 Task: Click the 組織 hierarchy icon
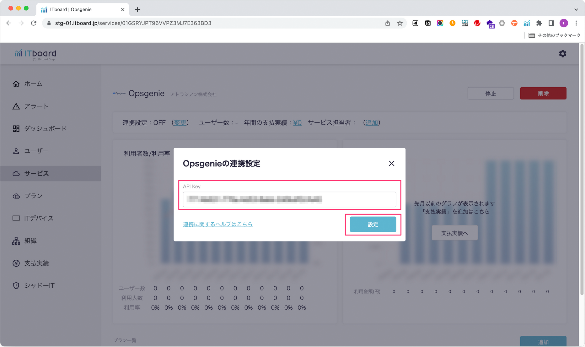click(x=16, y=241)
